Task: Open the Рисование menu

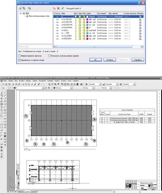Action: 42,81
